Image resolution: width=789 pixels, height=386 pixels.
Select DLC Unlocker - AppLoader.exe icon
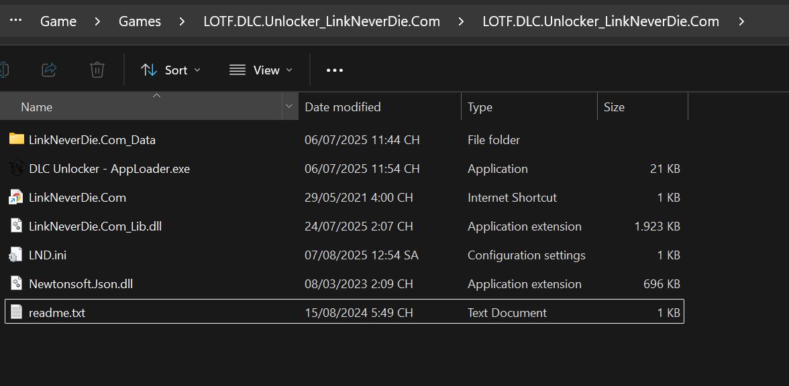point(17,168)
